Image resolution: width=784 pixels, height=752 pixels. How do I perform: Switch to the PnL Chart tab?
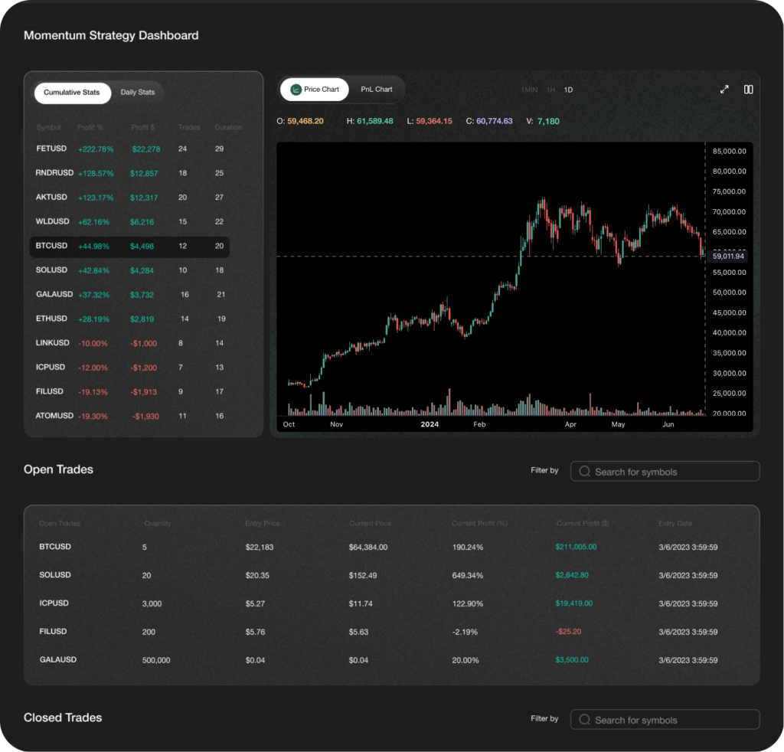click(x=376, y=90)
